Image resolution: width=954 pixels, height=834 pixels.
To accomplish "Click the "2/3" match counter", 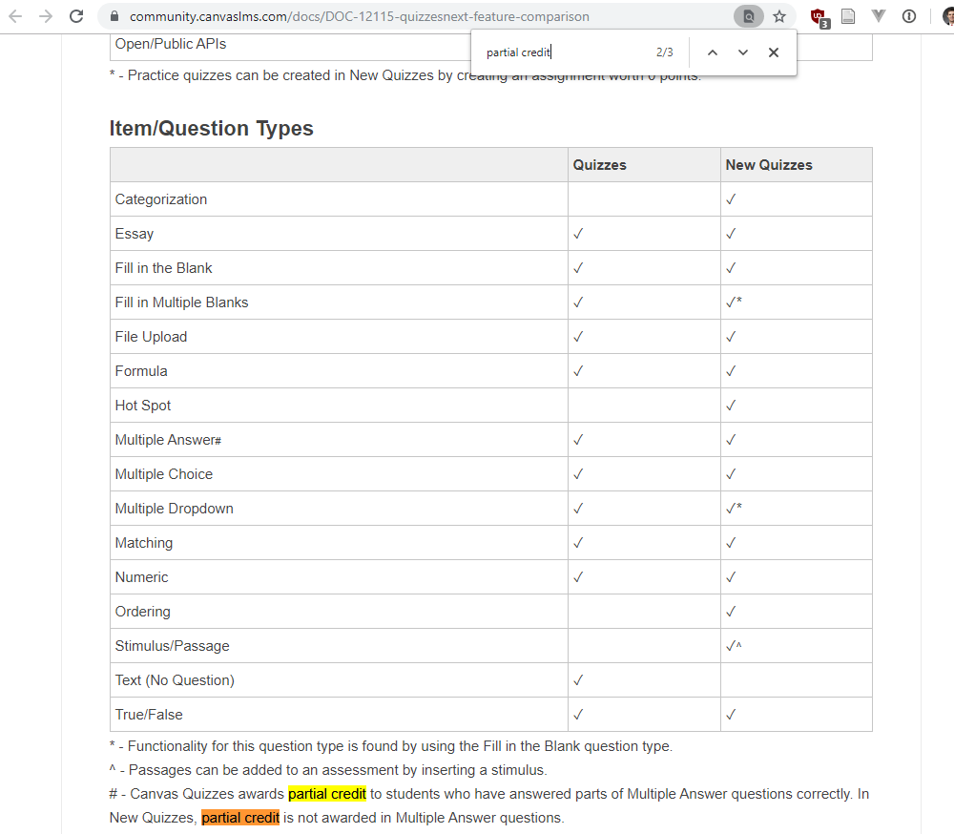I will [x=664, y=52].
